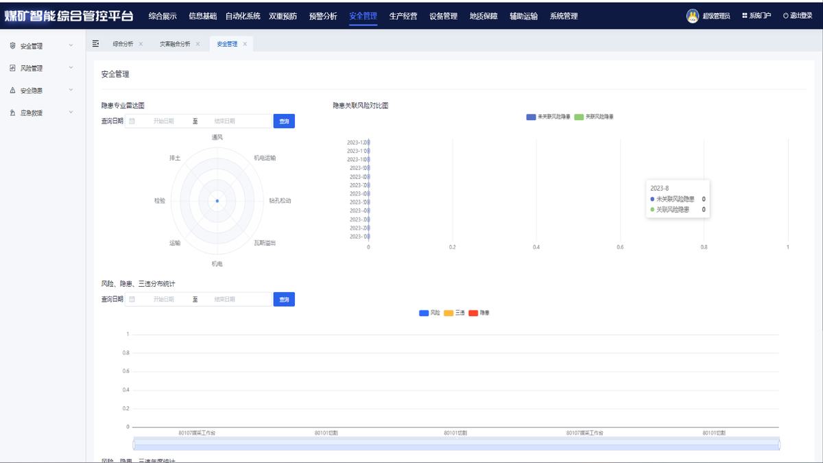Click the 排土 label on the radar chart
Screen dimensions: 823x463
[175, 158]
